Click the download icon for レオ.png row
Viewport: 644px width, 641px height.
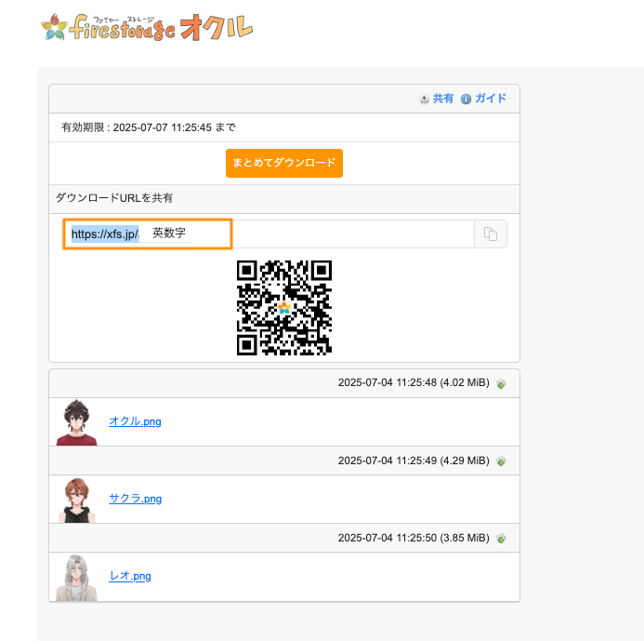click(501, 539)
